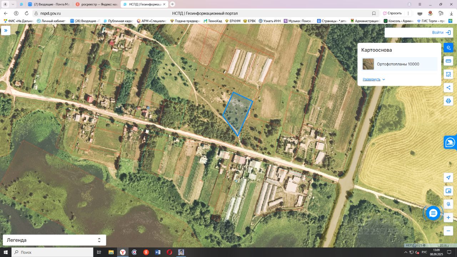Select the ruler measurement tool

[448, 61]
